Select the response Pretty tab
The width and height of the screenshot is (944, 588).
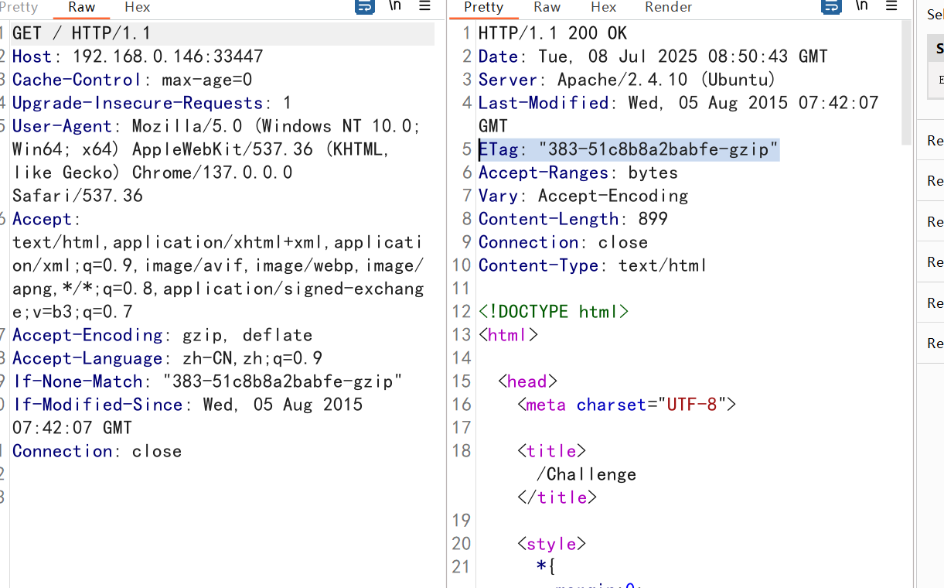click(x=483, y=7)
